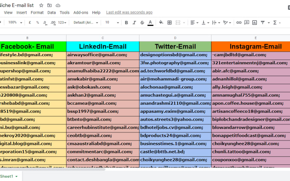This screenshot has height=181, width=290.
Task: Toggle strikethrough formatting
Action: (142, 23)
